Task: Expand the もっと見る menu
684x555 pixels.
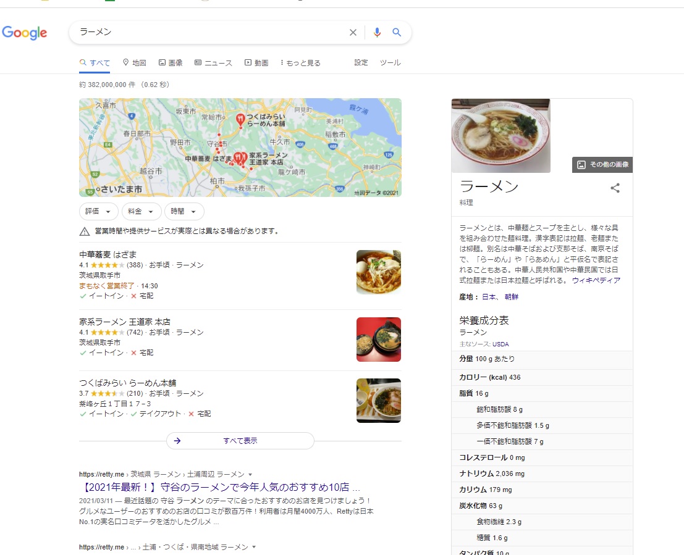Action: click(300, 63)
